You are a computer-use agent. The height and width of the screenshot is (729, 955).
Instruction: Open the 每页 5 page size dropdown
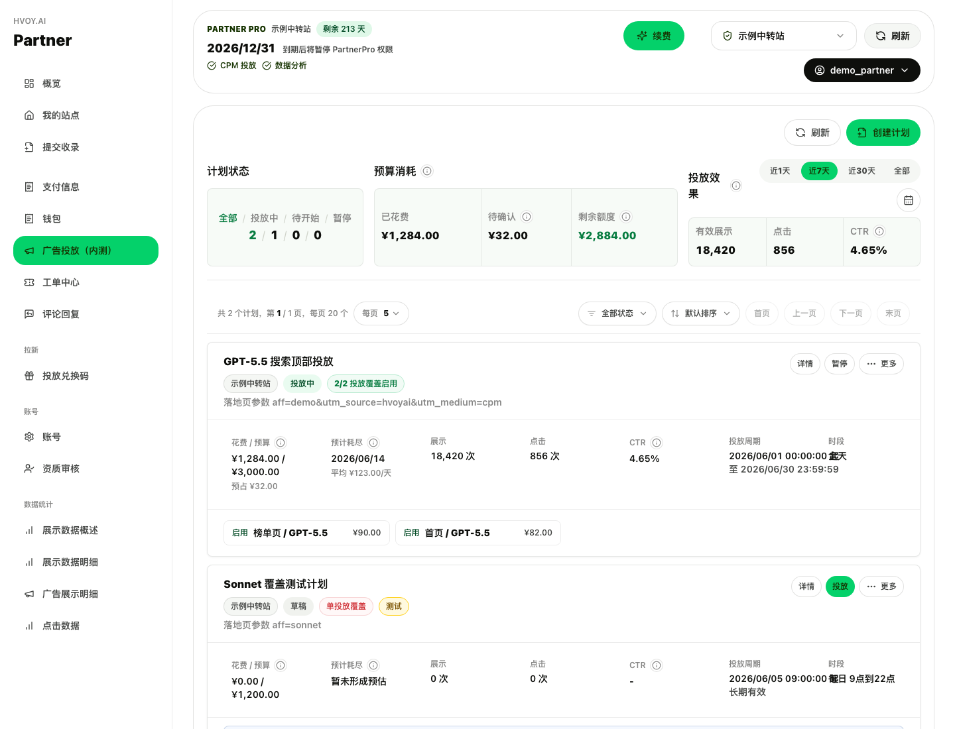pyautogui.click(x=381, y=313)
